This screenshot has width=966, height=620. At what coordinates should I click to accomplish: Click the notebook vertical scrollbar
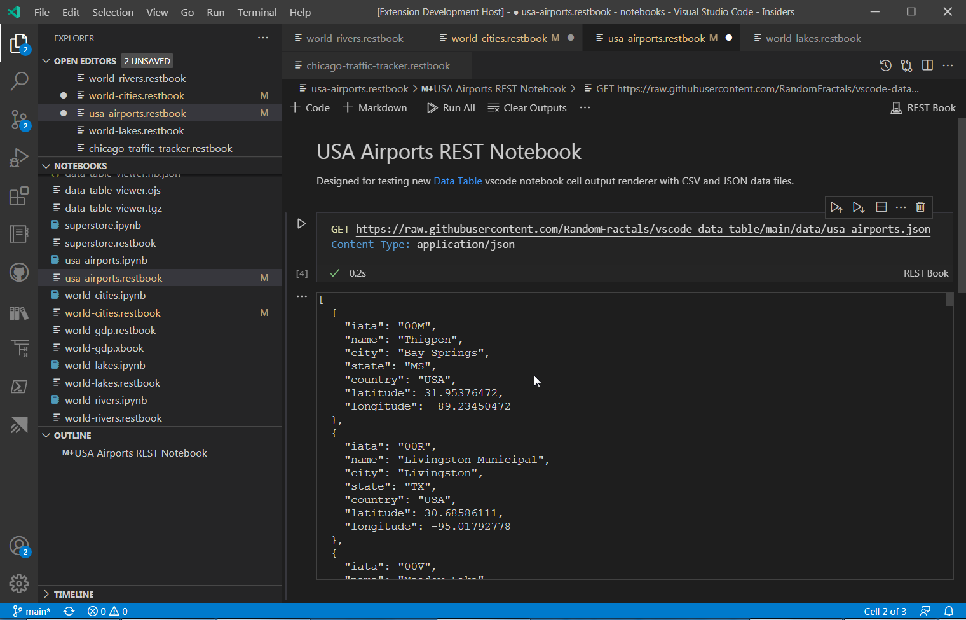pos(961,203)
